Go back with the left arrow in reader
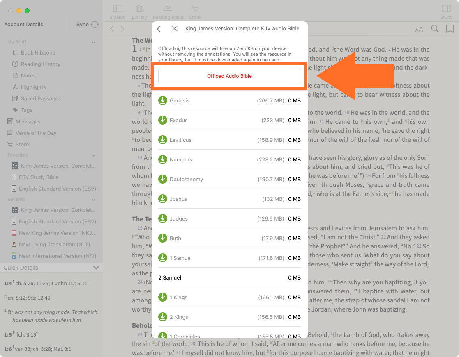Viewport: 459px width, 357px height. pyautogui.click(x=112, y=29)
